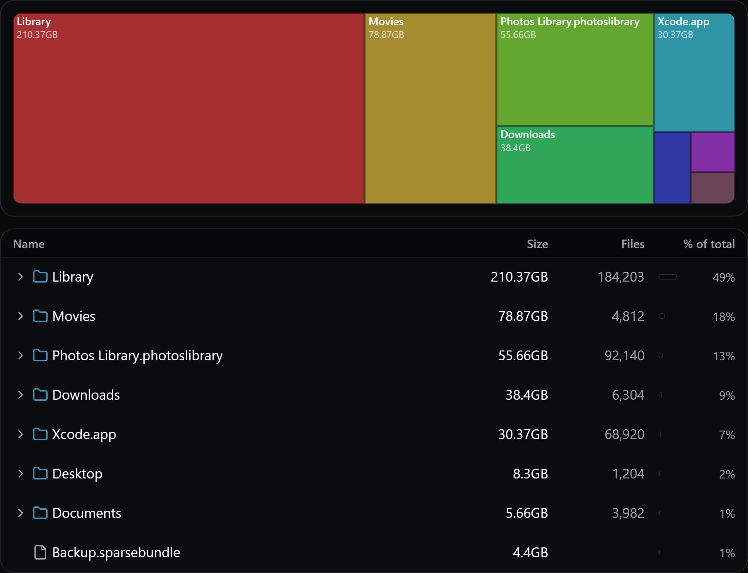Click the 68,920 files value

625,434
